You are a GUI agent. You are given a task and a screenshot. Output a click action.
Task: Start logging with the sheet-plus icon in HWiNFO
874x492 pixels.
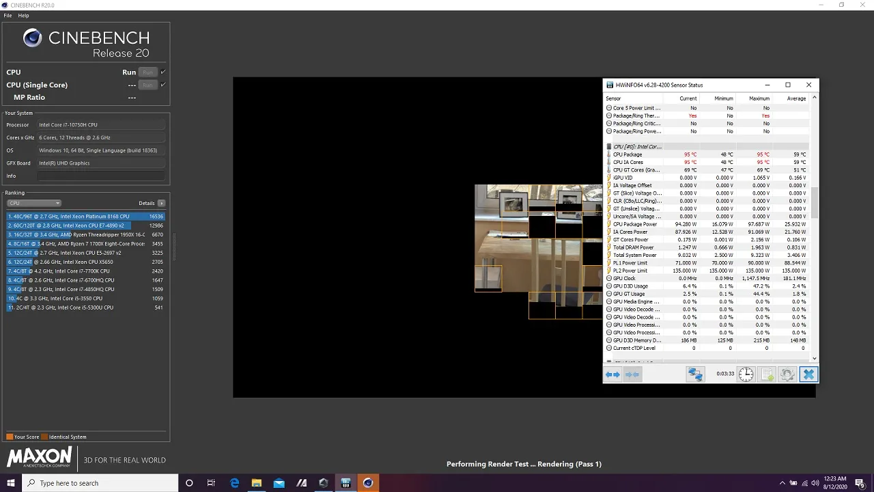tap(767, 374)
